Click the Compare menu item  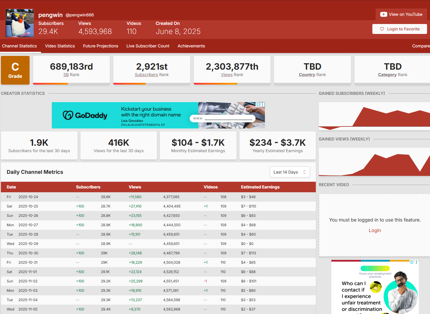421,46
